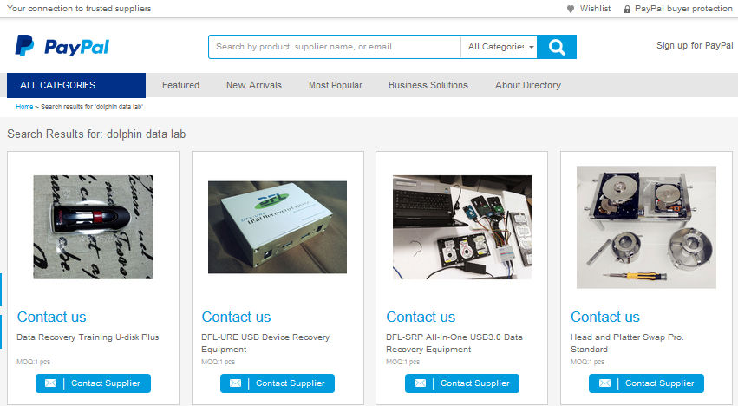Click the padlock buyer protection icon

pos(627,9)
